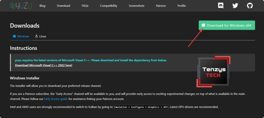Open the Compatibility page
Image resolution: width=264 pixels, height=118 pixels.
[x=109, y=6]
